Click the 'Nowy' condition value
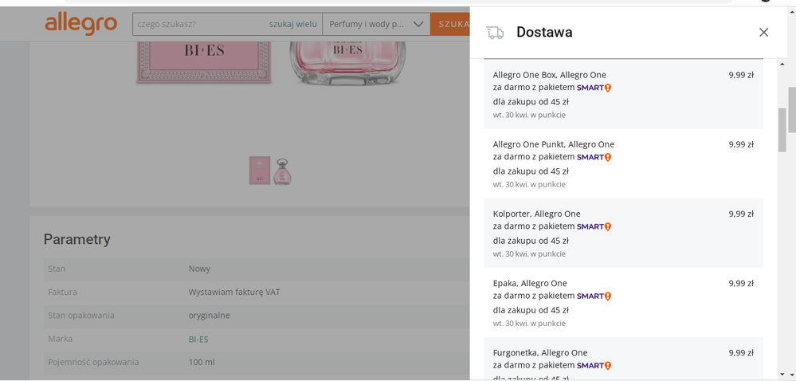The image size is (796, 381). (199, 269)
